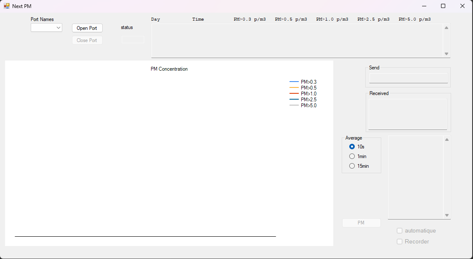The height and width of the screenshot is (259, 473).
Task: Open the Port Names dropdown
Action: pos(46,28)
